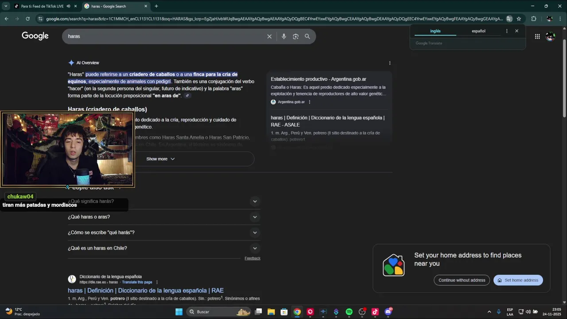
Task: Open a new browser tab
Action: point(156,6)
